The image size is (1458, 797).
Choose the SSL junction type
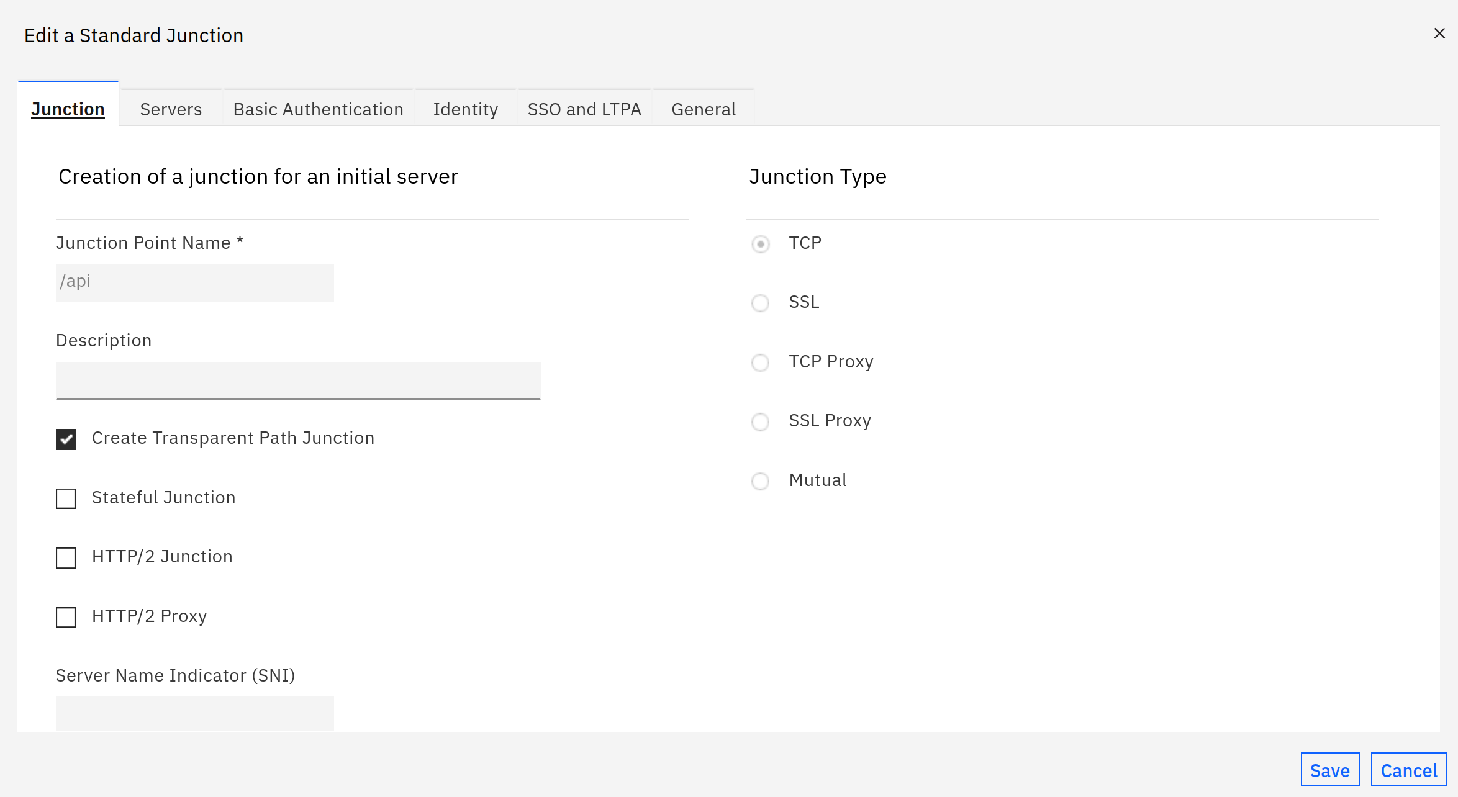point(760,303)
